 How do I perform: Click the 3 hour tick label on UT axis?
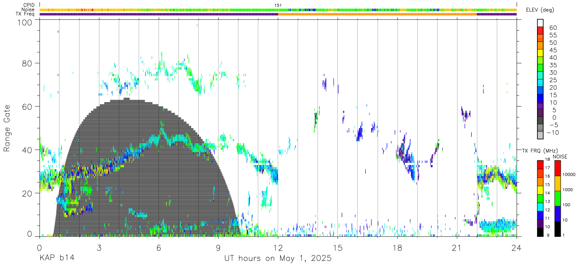99,247
